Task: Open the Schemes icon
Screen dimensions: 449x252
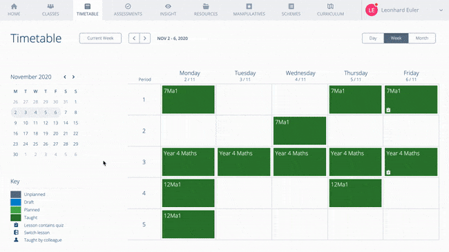Action: pos(291,6)
